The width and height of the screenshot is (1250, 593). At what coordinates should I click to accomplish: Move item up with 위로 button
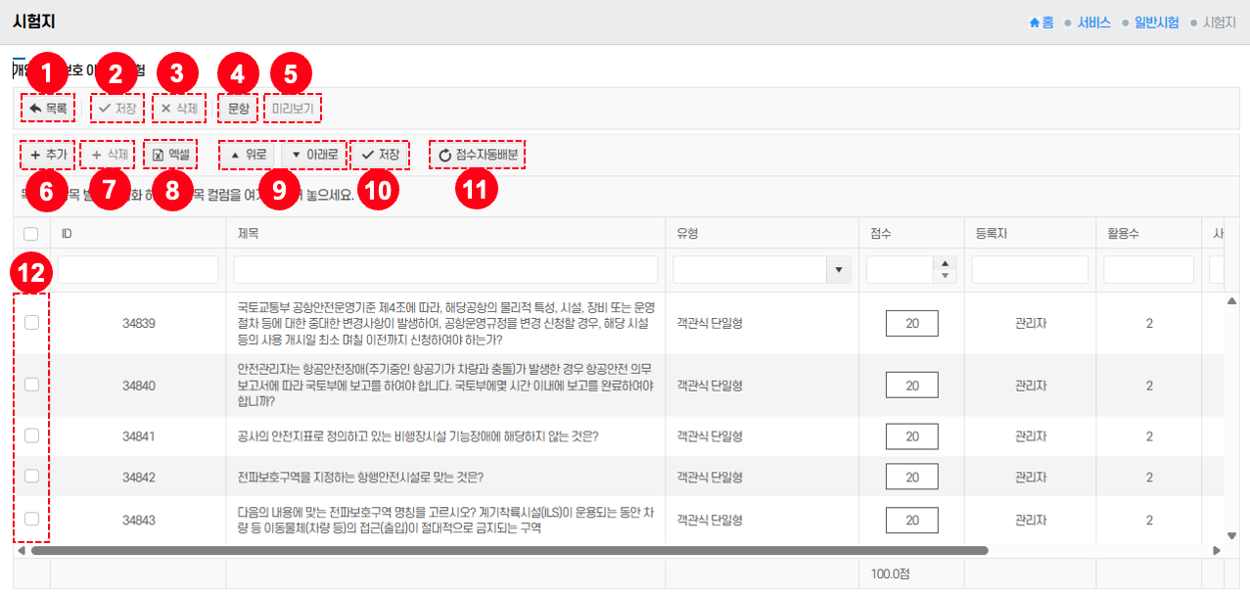pyautogui.click(x=249, y=155)
